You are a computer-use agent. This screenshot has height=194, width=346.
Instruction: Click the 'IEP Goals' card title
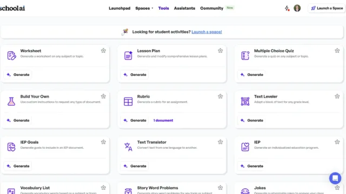click(29, 142)
